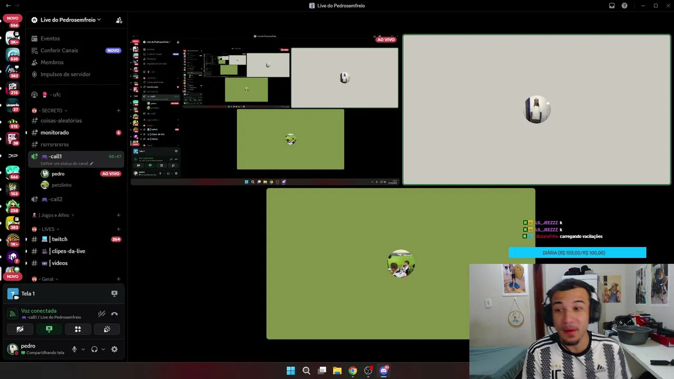
Task: Open taskbar Search
Action: click(306, 371)
